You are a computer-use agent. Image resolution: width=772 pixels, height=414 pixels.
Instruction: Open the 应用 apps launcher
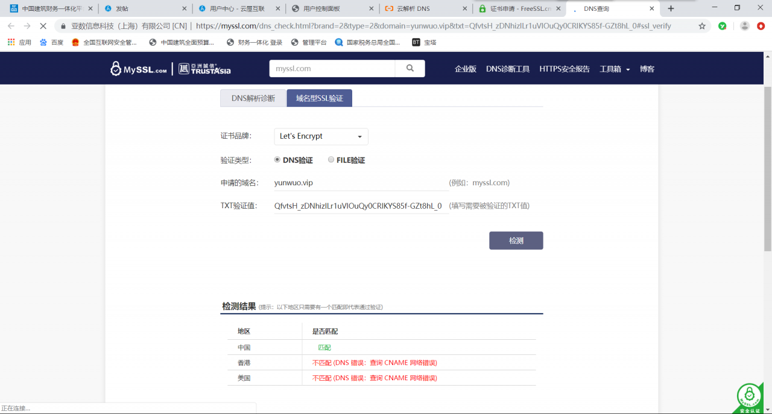11,42
